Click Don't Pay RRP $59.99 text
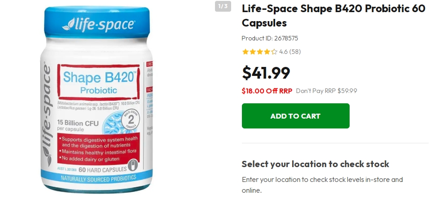434x199 pixels. (x=326, y=91)
